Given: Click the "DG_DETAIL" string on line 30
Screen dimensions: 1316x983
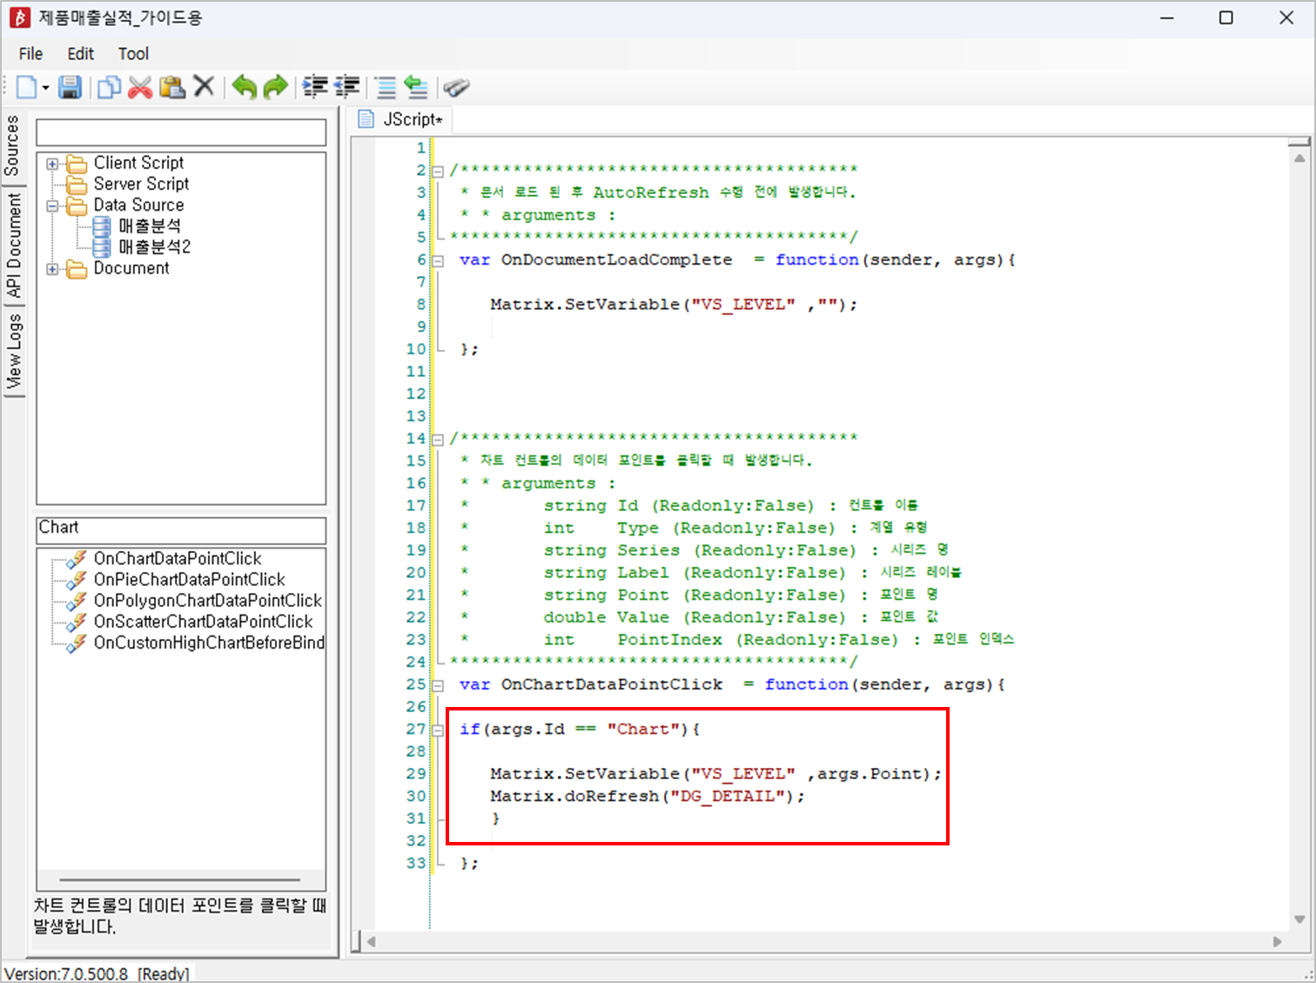Looking at the screenshot, I should (727, 797).
